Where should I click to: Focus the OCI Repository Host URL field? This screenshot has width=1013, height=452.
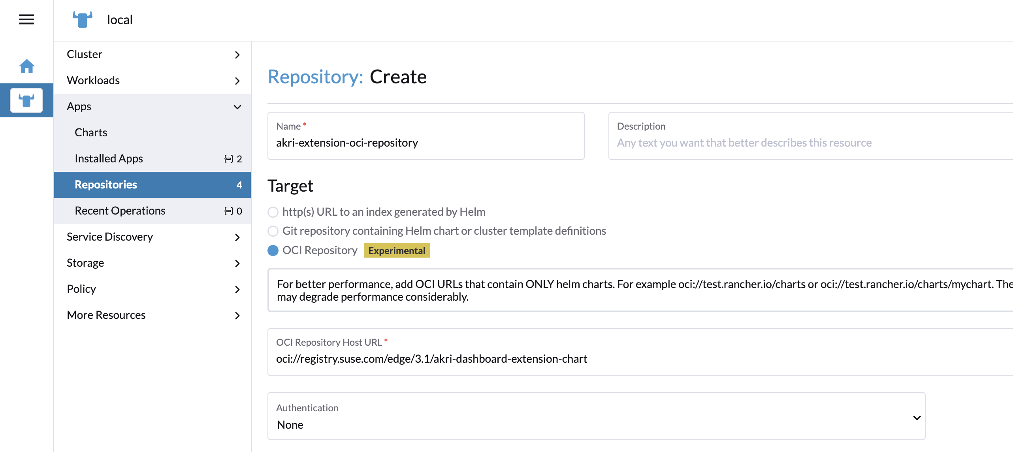coord(632,359)
